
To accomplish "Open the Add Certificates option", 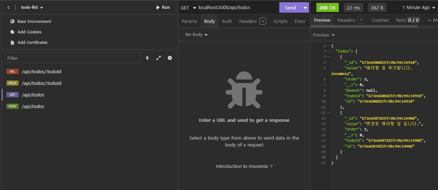I will pos(32,42).
